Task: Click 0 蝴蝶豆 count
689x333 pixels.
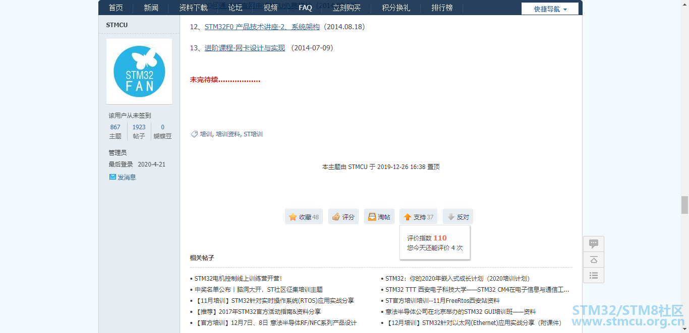Action: click(162, 131)
